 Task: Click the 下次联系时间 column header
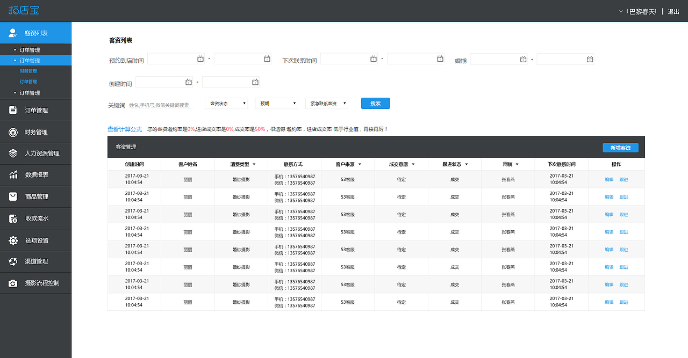pos(562,164)
